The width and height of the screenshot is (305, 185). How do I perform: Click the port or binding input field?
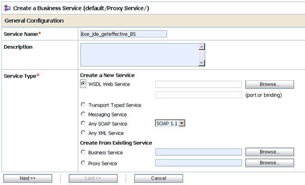click(199, 95)
